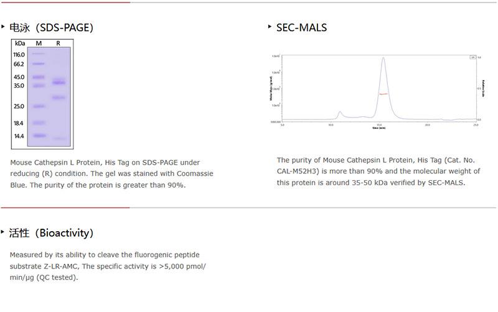Viewport: 498px width, 312px height.
Task: Select the 电泳 (SDS-PAGE) section heading
Action: (x=51, y=28)
